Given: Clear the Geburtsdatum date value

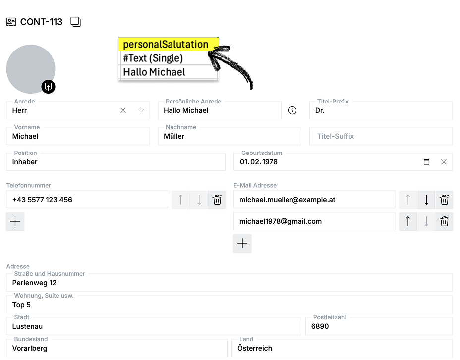Looking at the screenshot, I should [444, 162].
